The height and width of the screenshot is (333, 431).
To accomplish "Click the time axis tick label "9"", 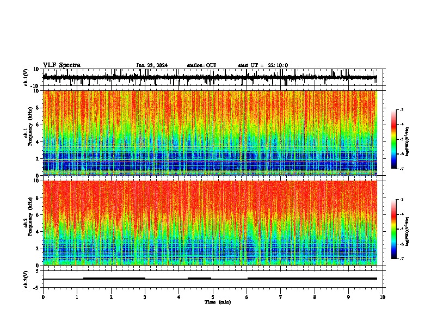I will tap(348, 297).
